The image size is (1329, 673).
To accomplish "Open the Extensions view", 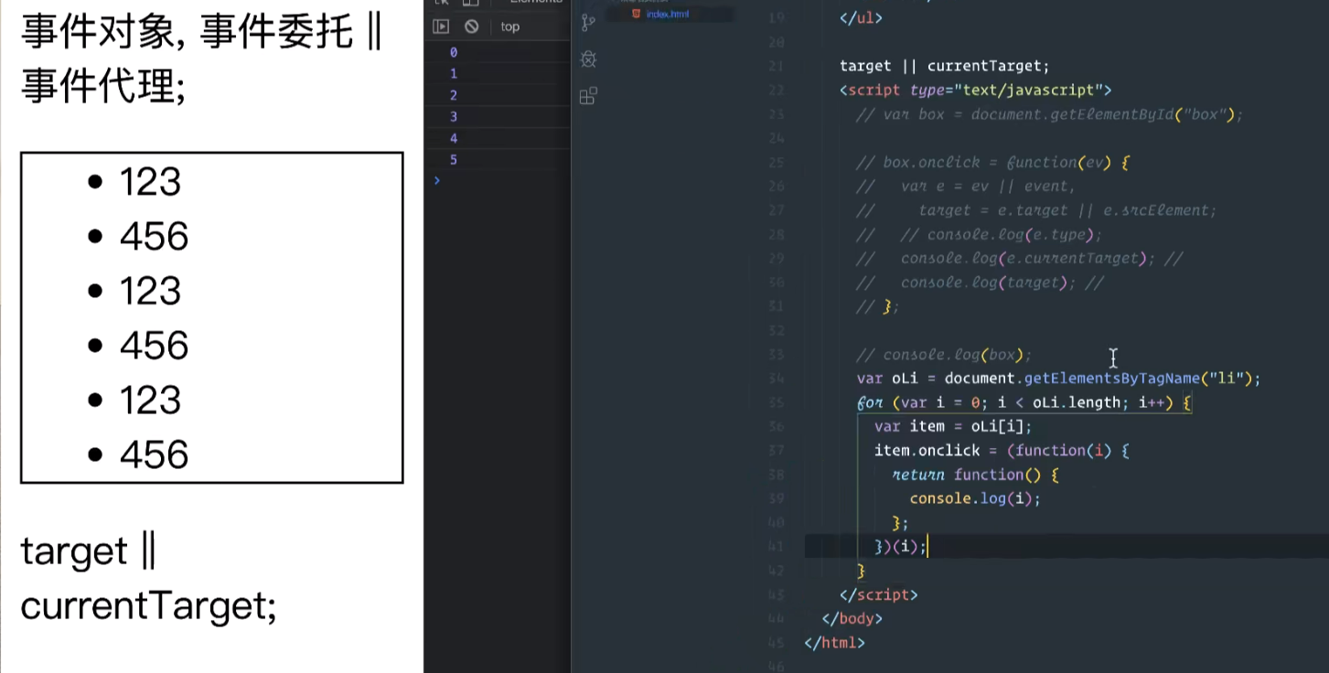I will (588, 96).
